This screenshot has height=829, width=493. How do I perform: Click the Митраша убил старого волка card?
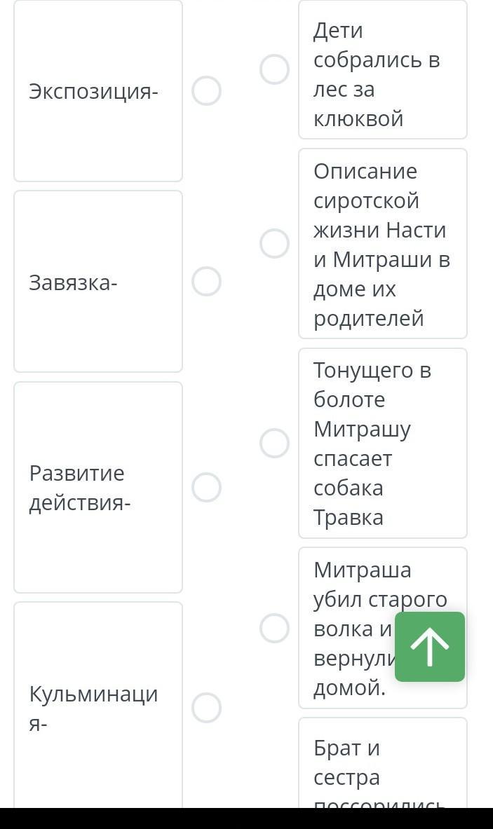point(382,628)
